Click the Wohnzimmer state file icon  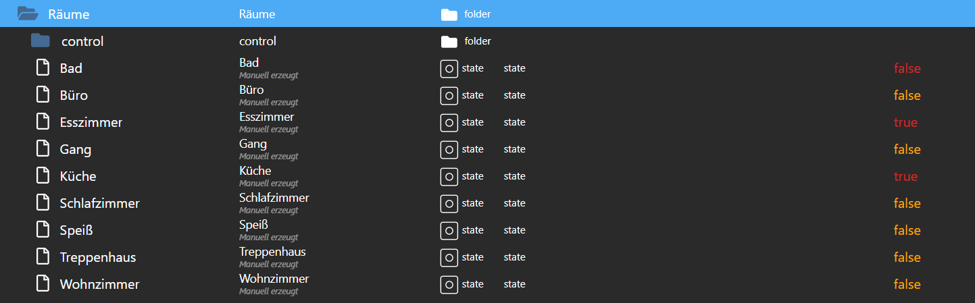[43, 284]
